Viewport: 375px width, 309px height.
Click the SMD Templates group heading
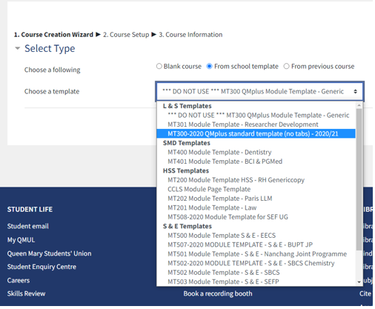(187, 143)
